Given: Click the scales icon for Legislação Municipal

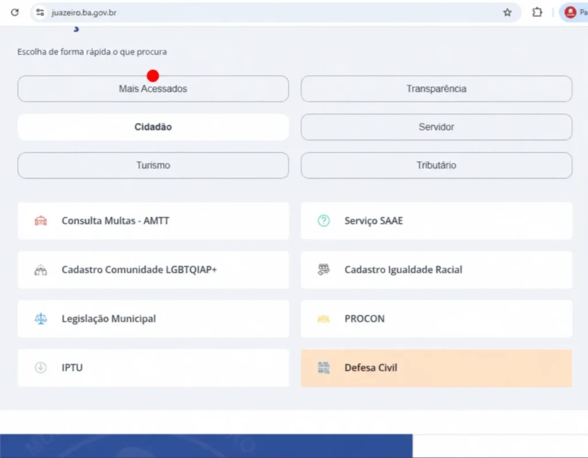Looking at the screenshot, I should point(41,319).
